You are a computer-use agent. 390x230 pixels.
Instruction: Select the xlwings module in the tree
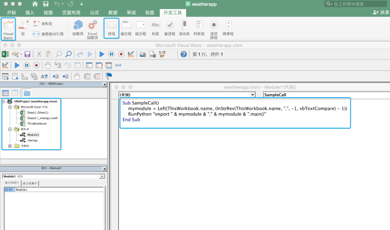(x=32, y=140)
